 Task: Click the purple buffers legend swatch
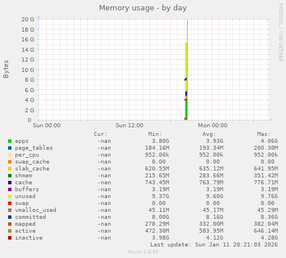tap(10, 189)
